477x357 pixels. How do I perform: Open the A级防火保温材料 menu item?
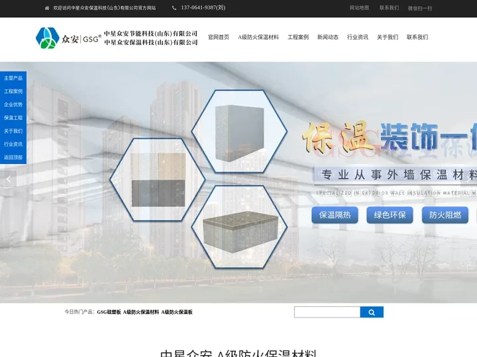pyautogui.click(x=258, y=37)
